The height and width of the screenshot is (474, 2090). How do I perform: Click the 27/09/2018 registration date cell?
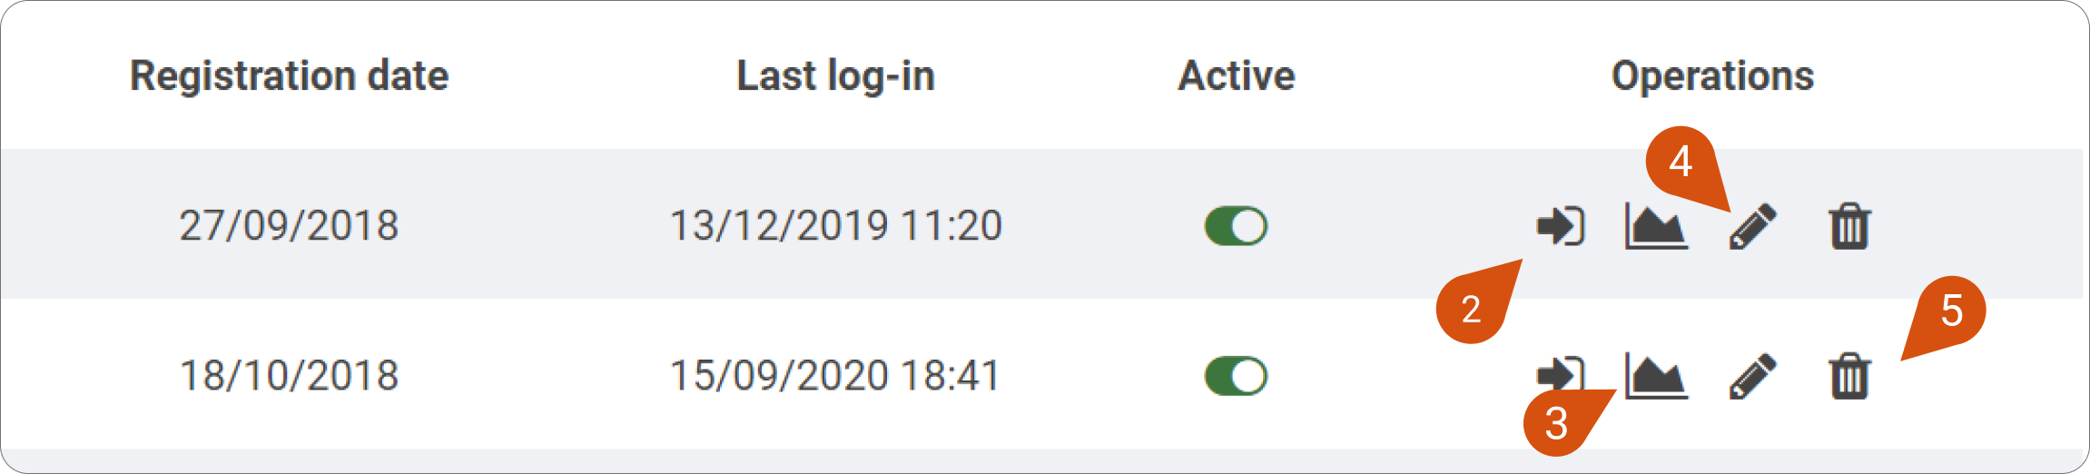pos(289,225)
